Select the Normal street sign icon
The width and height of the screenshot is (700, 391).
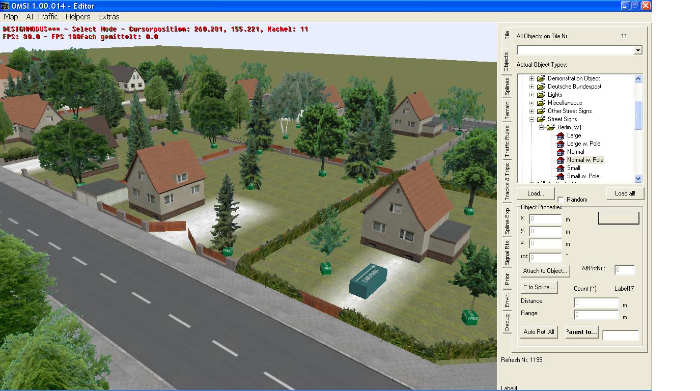point(561,152)
